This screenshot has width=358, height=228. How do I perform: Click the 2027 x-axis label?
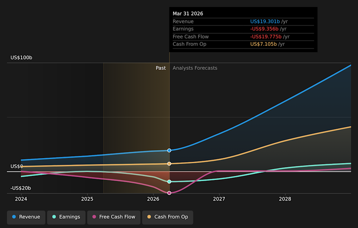click(x=219, y=199)
